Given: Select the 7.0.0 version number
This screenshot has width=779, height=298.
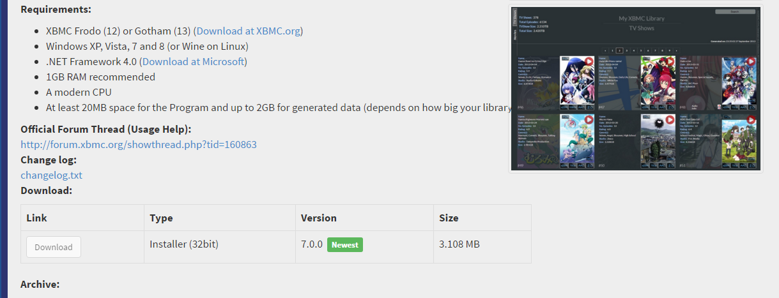Looking at the screenshot, I should pos(312,244).
